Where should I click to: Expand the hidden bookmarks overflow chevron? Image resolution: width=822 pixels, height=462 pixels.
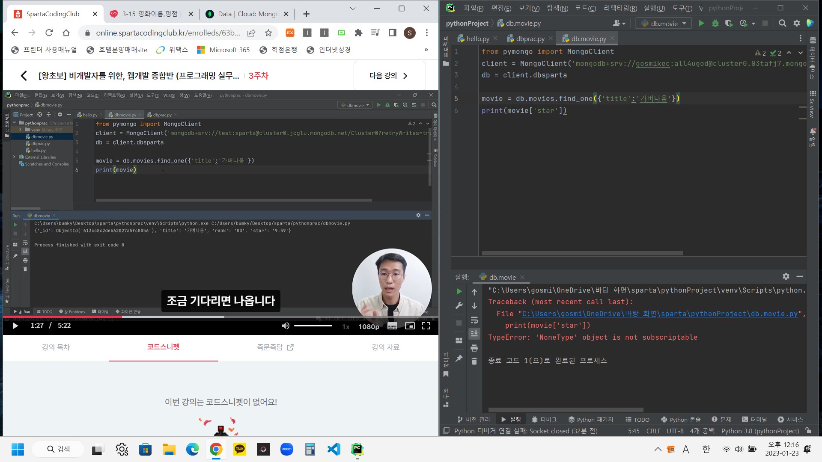coord(426,50)
